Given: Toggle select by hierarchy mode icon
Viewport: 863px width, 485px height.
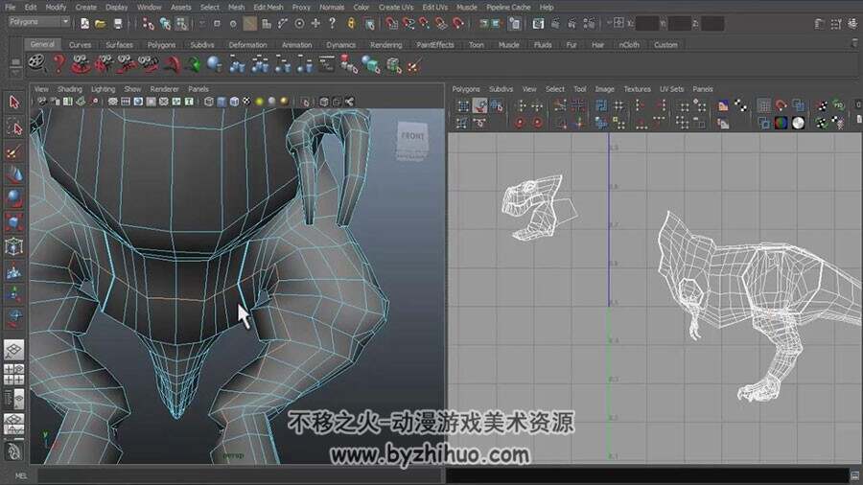Looking at the screenshot, I should pos(148,23).
